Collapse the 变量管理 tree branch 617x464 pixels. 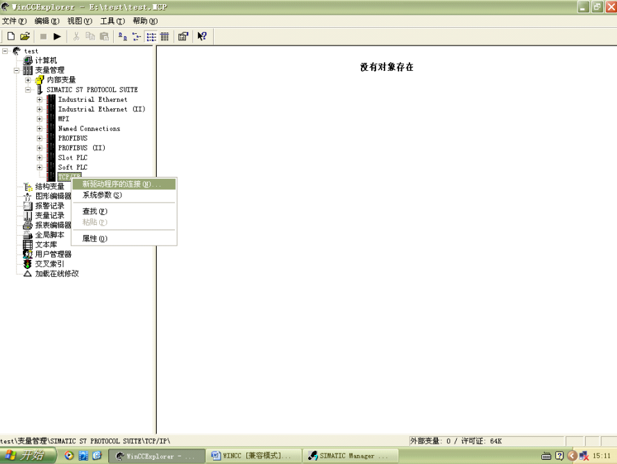click(17, 70)
